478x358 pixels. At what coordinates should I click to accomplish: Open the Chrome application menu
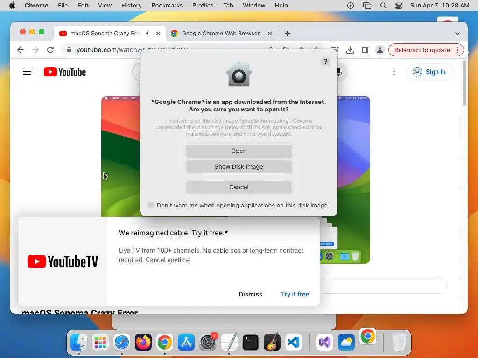coord(36,6)
